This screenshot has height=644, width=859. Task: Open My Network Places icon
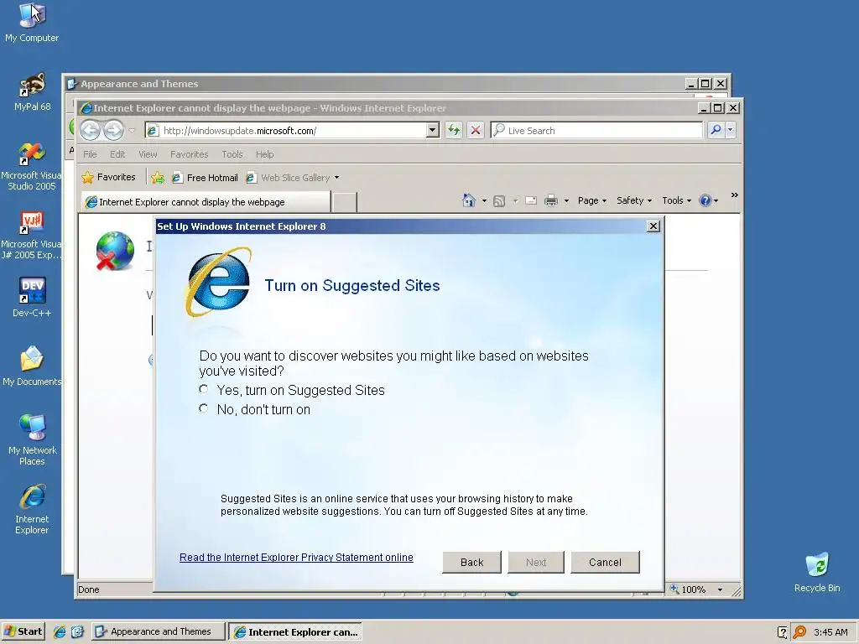tap(32, 439)
